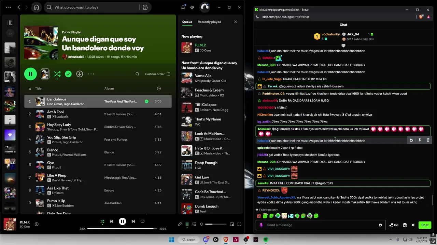Toggle saved checkmark for the playlist

(x=68, y=74)
